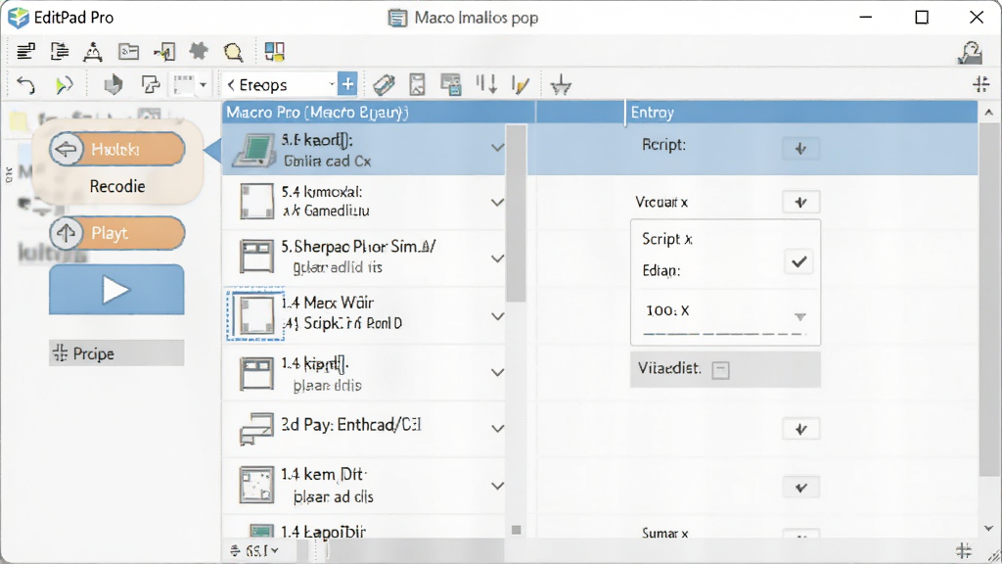Click the import-to-page arrow icon
Viewport: 1002px width, 564px height.
pyautogui.click(x=164, y=51)
